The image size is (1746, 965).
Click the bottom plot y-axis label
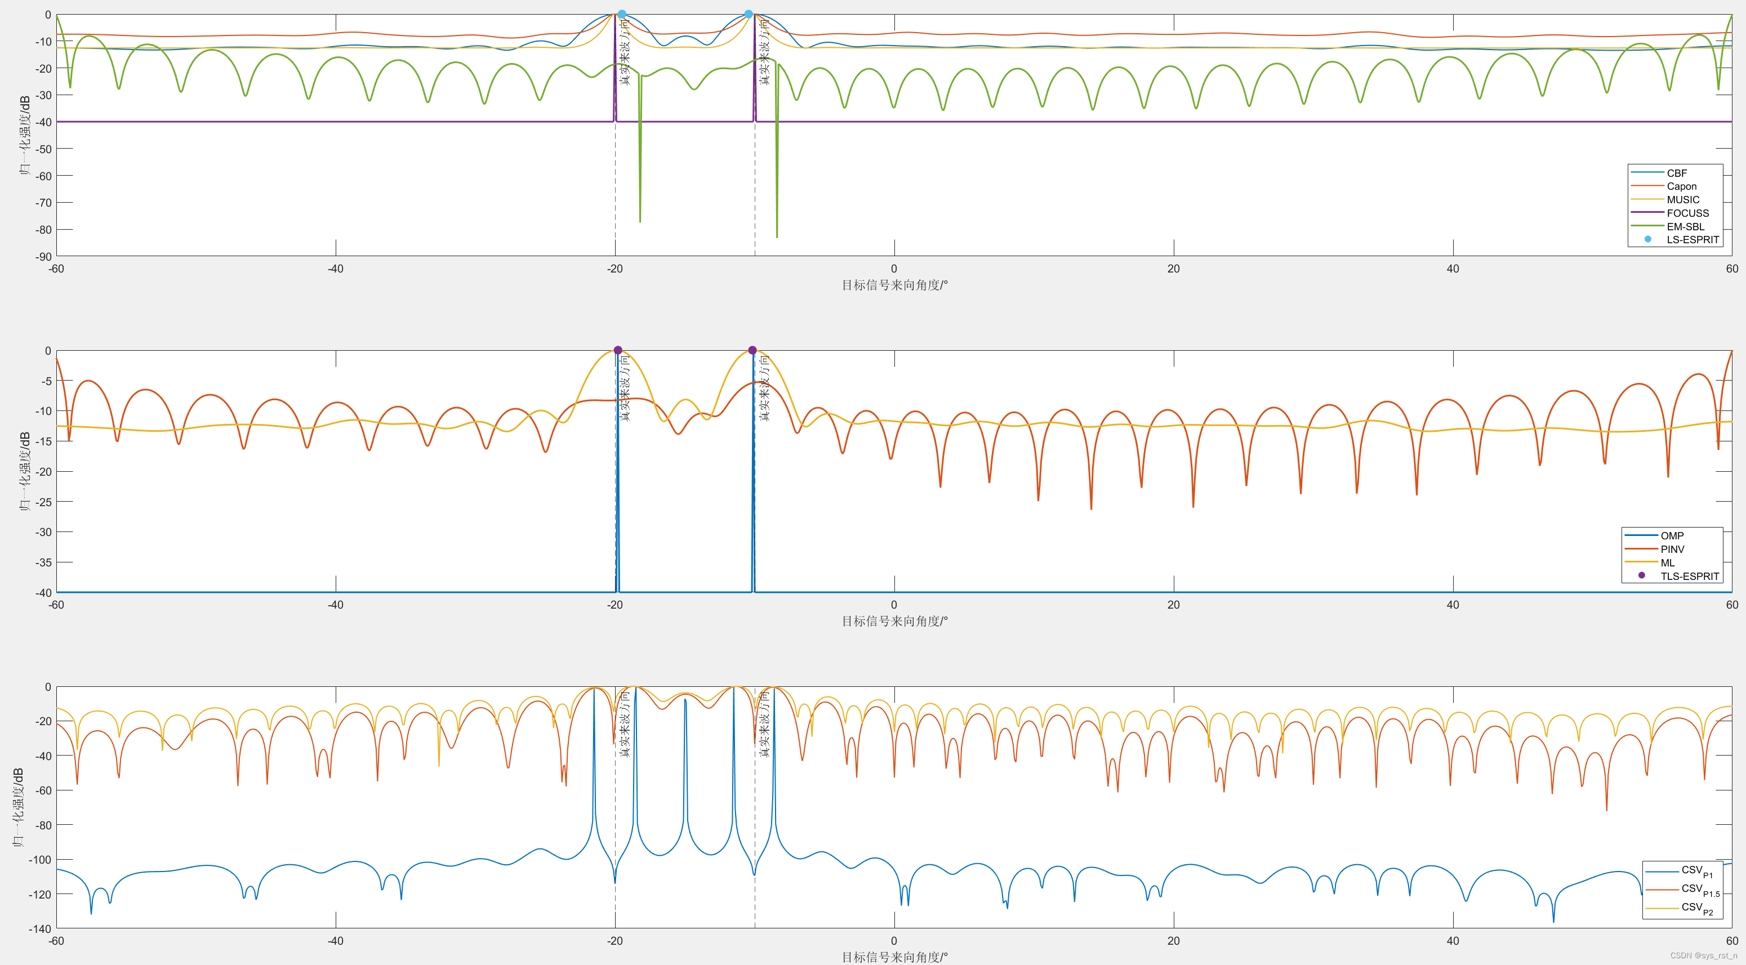point(17,808)
